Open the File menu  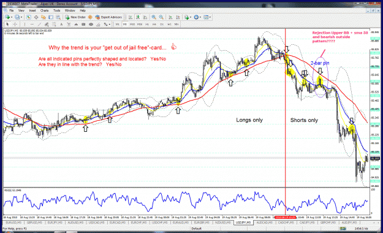11,10
